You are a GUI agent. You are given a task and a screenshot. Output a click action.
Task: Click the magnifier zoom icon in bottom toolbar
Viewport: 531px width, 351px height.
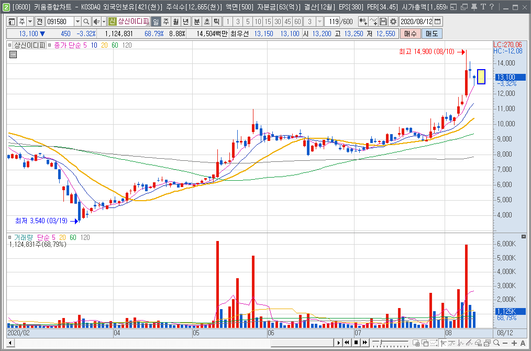pos(496,343)
